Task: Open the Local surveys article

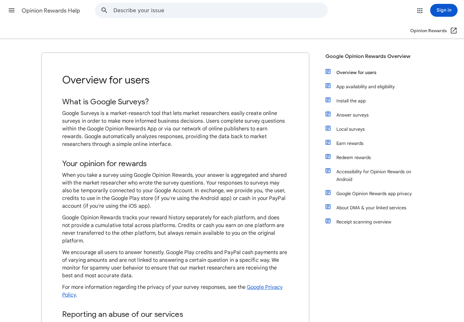Action: [351, 129]
